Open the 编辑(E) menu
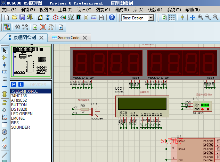 pos(28,10)
